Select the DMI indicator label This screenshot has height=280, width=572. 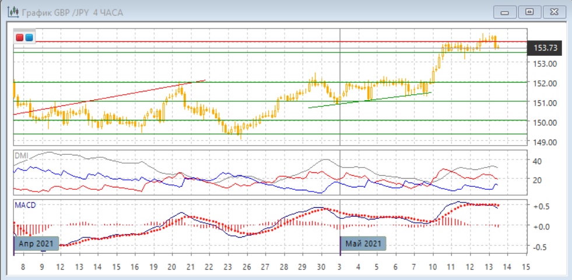tap(21, 155)
